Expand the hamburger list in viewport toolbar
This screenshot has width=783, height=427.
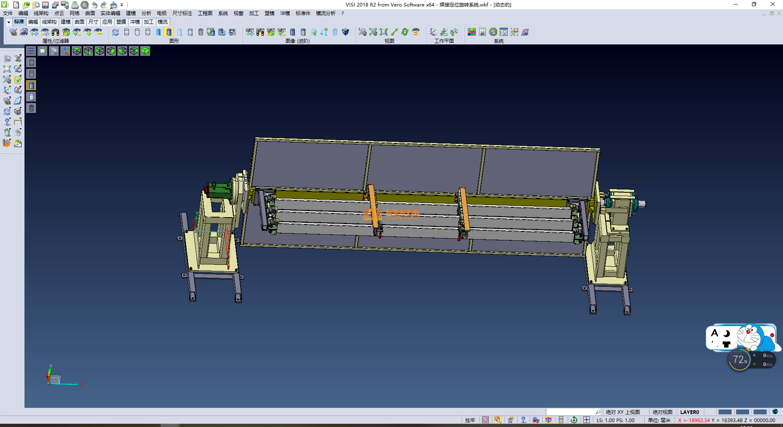(31, 51)
